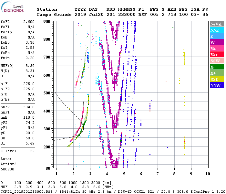Screen dimensions: 226x194
Task: Click the 500 km height axis label
Action: click(x=47, y=93)
